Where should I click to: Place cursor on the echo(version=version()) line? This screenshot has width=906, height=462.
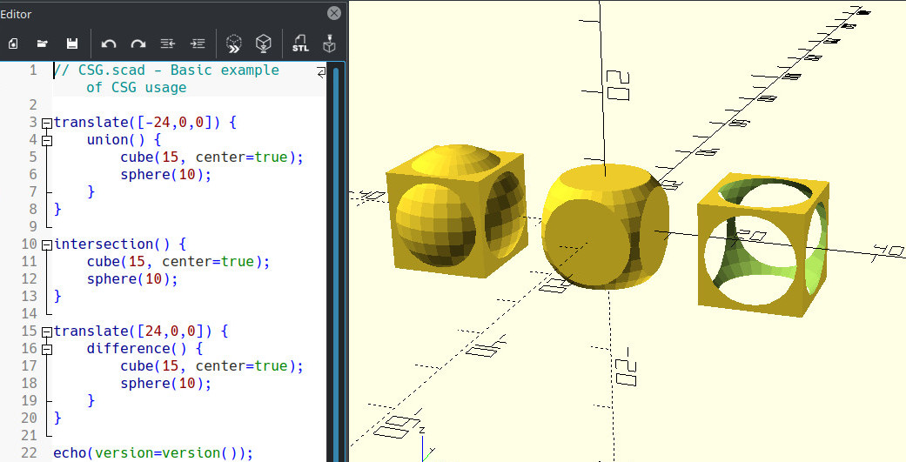152,452
